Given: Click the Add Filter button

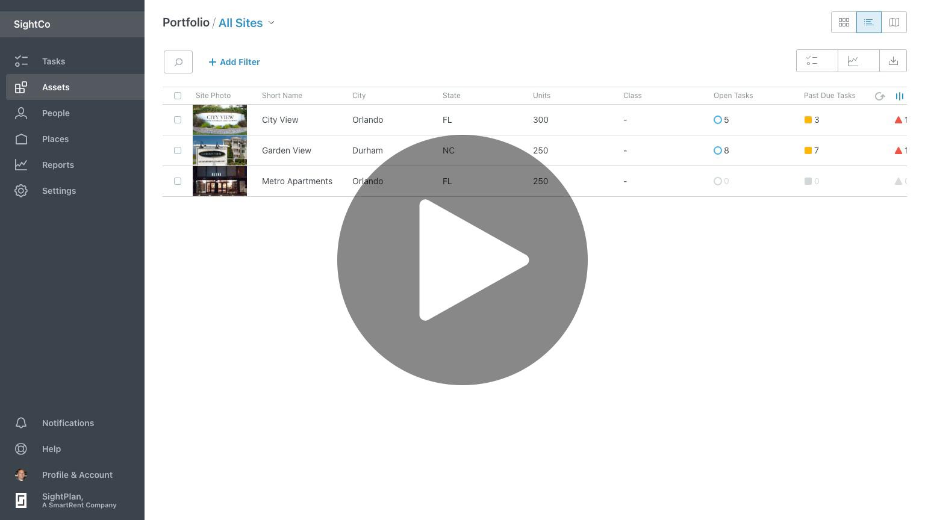Looking at the screenshot, I should click(234, 62).
